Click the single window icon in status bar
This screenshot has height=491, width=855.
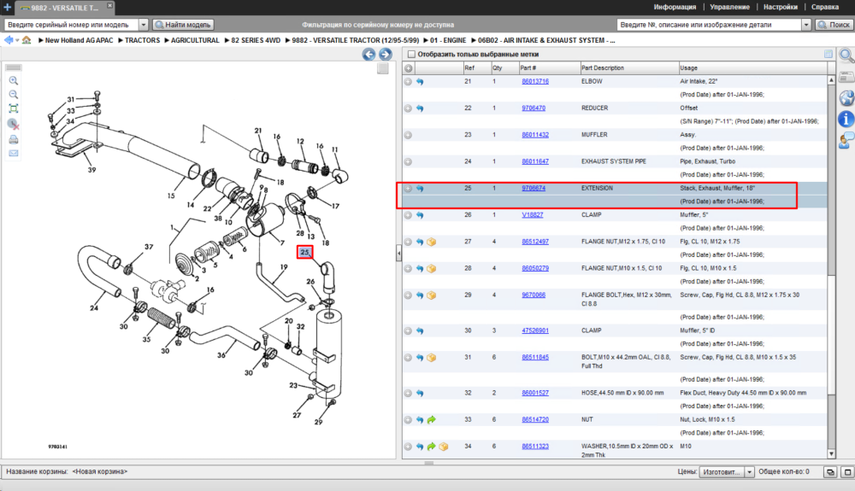(847, 472)
